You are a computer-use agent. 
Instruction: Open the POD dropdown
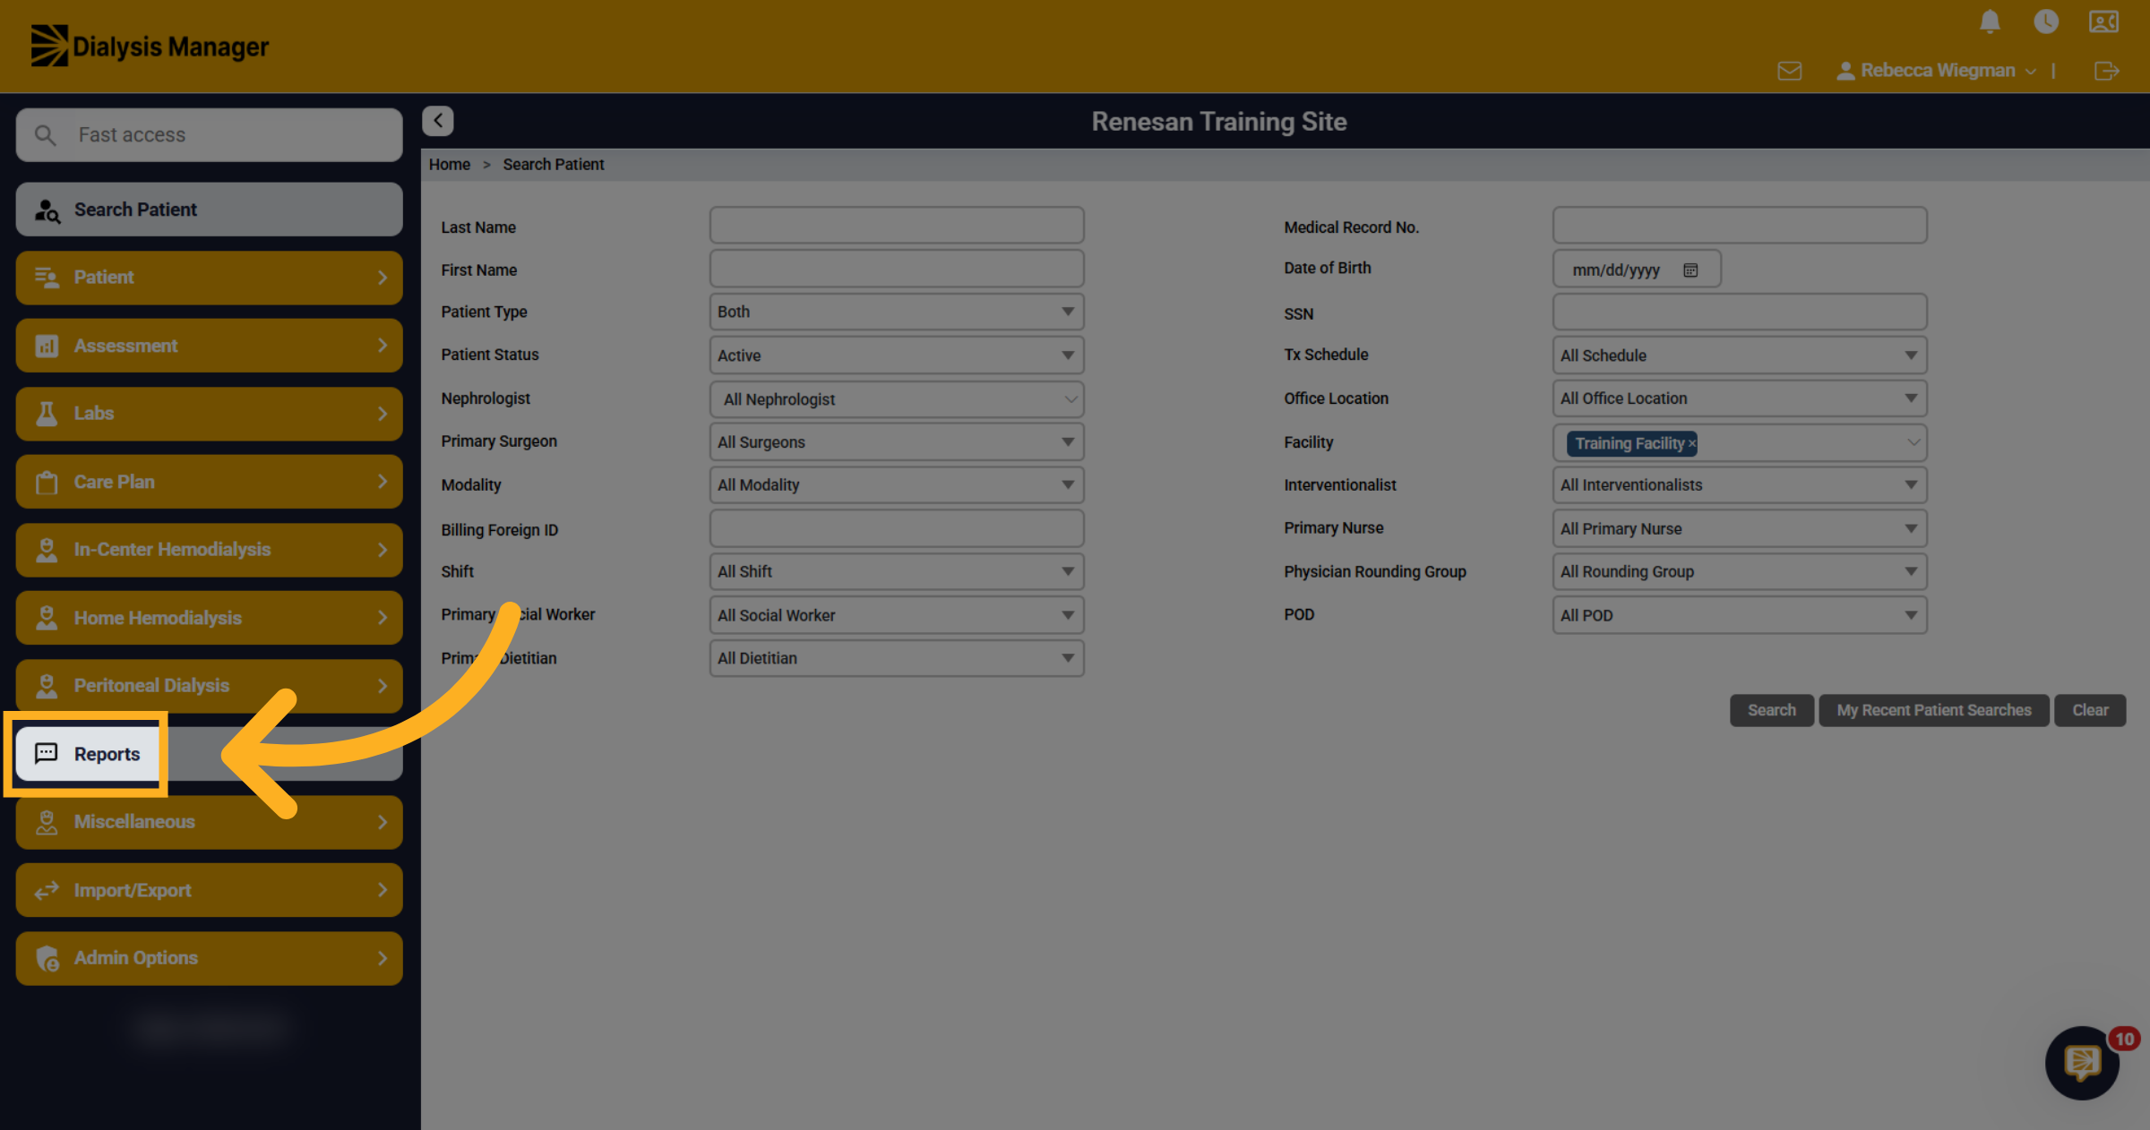click(x=1740, y=615)
